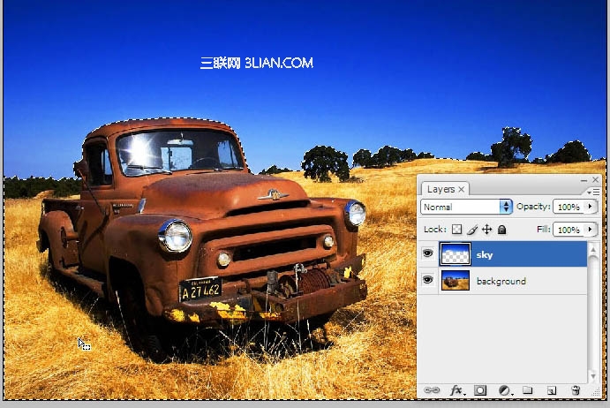Hide the background layer
610x408 pixels.
427,280
